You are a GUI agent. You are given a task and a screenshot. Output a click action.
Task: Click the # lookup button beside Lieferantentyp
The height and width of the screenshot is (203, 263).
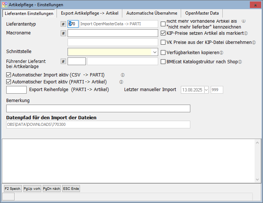(63, 24)
